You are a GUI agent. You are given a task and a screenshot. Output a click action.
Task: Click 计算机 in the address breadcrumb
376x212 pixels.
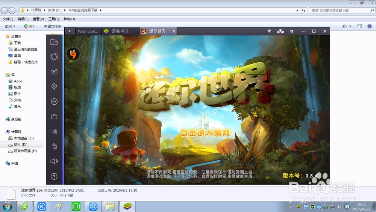pos(36,10)
